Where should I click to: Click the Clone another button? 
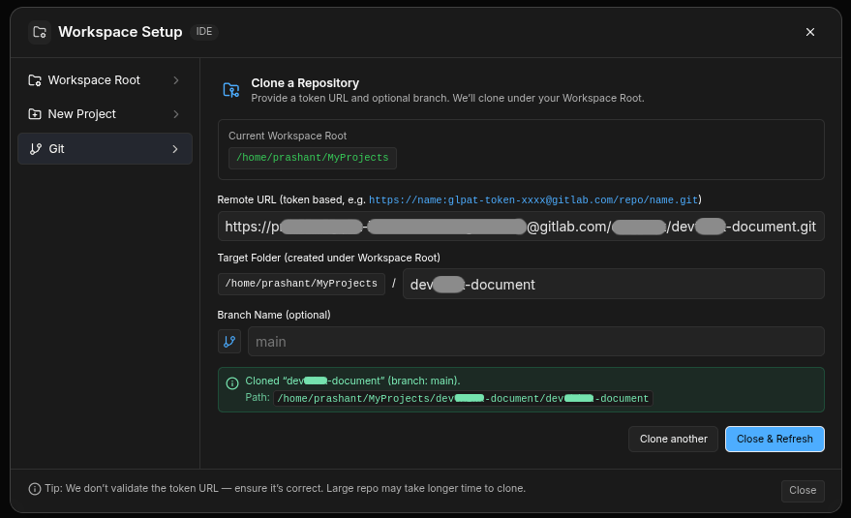click(674, 439)
